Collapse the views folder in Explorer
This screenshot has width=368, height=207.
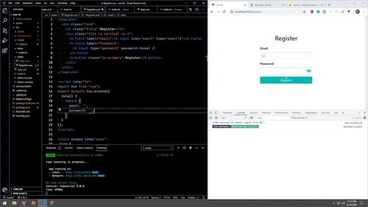point(20,57)
